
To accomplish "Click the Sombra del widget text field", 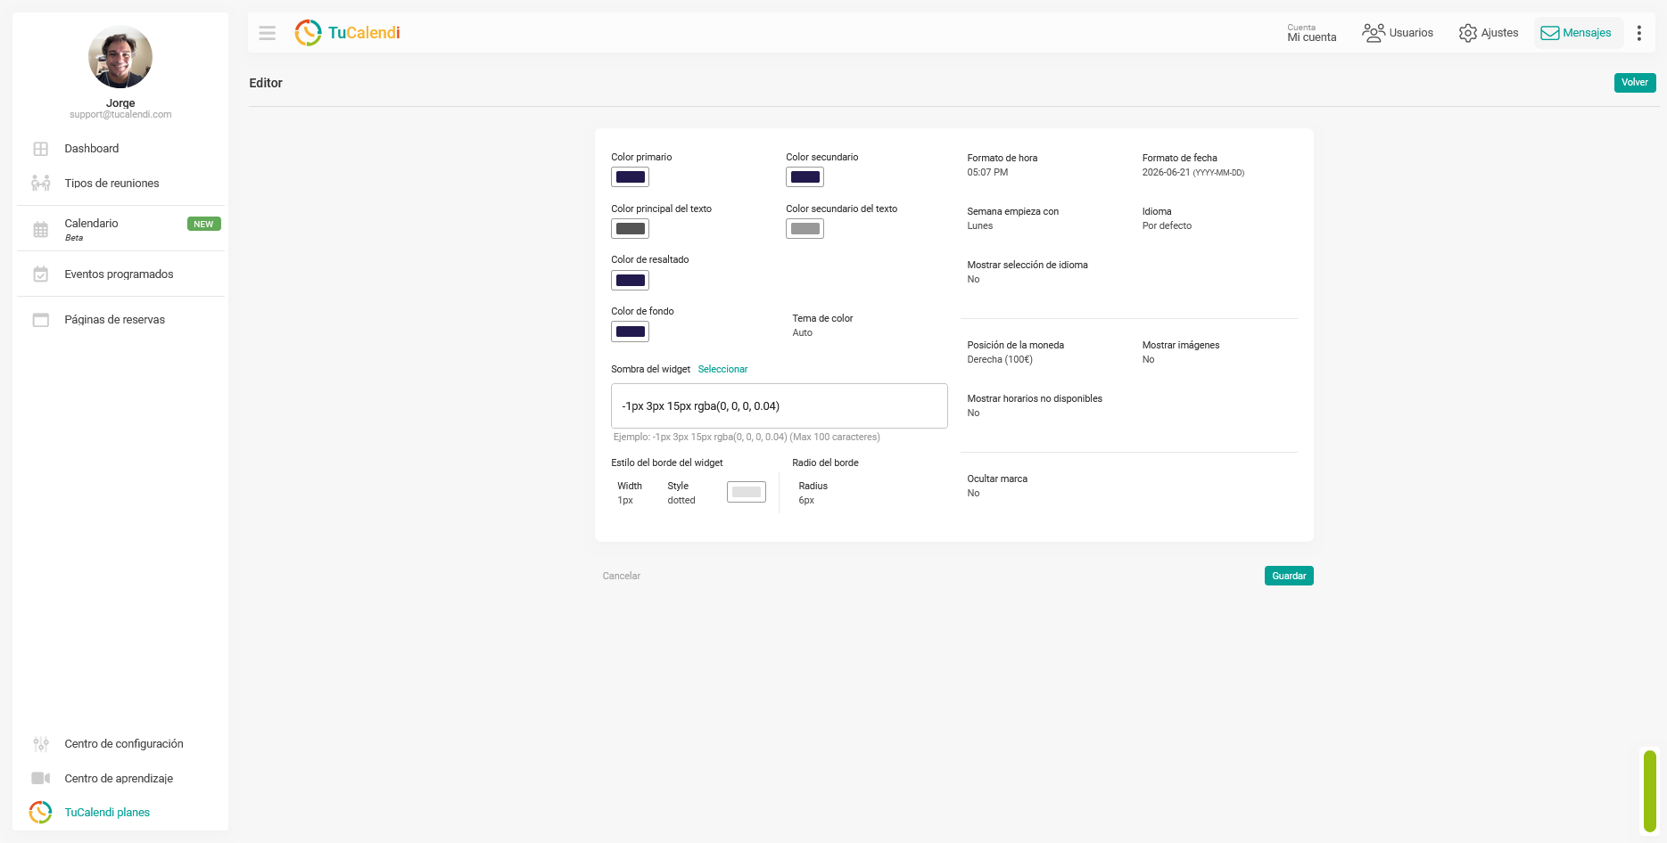I will coord(780,406).
